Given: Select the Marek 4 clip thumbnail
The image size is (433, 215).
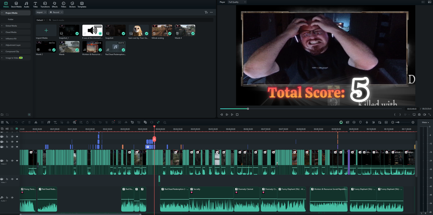Looking at the screenshot, I should click(x=185, y=30).
